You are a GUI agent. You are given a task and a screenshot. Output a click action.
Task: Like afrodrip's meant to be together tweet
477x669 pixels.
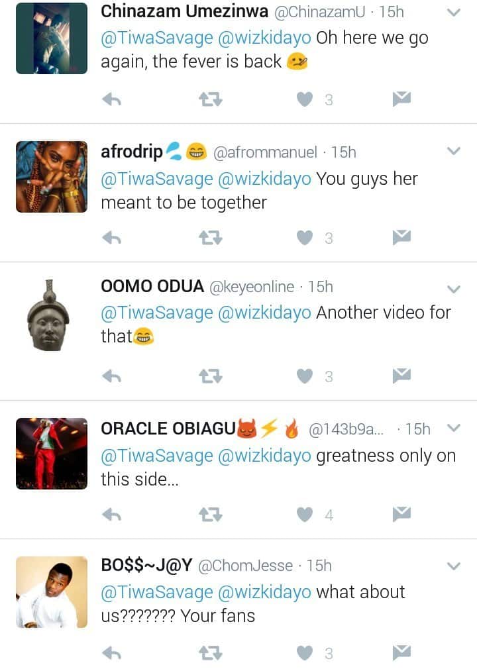[304, 238]
